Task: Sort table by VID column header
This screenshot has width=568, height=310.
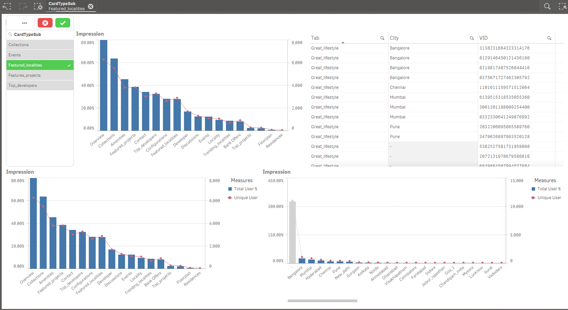Action: (484, 38)
